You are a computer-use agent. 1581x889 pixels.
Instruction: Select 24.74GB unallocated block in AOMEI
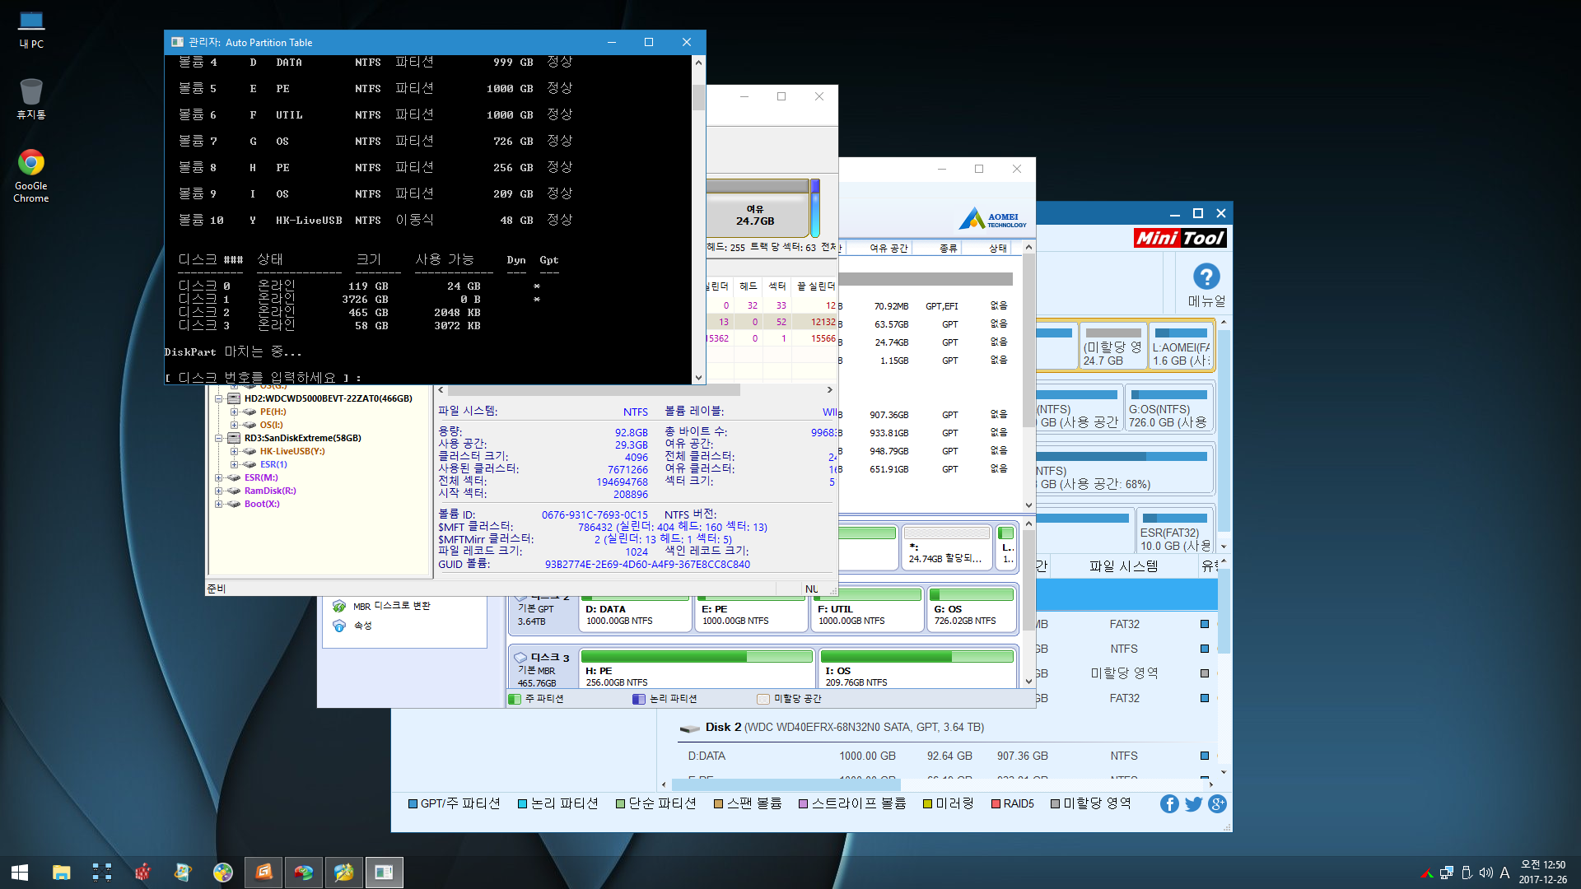(946, 547)
